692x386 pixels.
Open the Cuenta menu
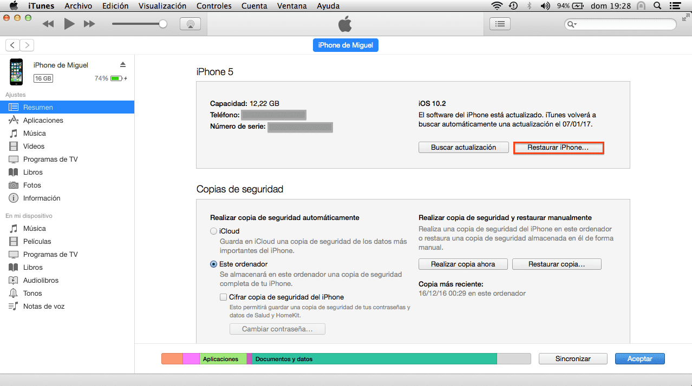tap(254, 6)
